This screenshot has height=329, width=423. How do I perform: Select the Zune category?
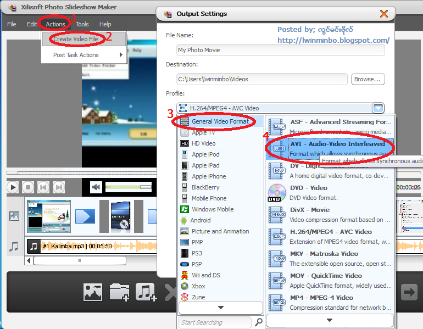220,297
